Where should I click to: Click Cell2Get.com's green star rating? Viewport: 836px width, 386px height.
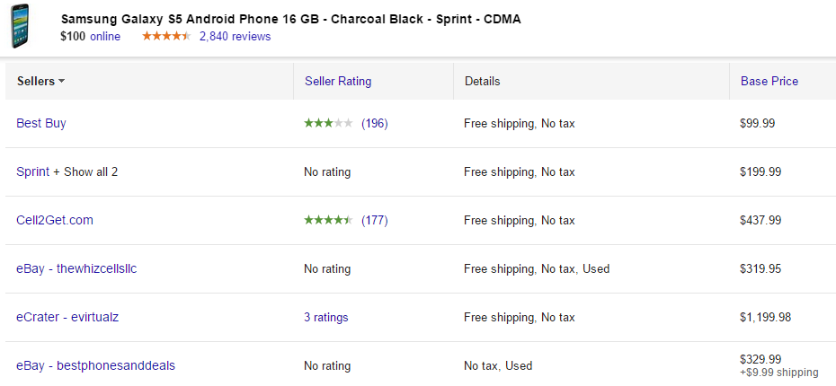pyautogui.click(x=328, y=221)
